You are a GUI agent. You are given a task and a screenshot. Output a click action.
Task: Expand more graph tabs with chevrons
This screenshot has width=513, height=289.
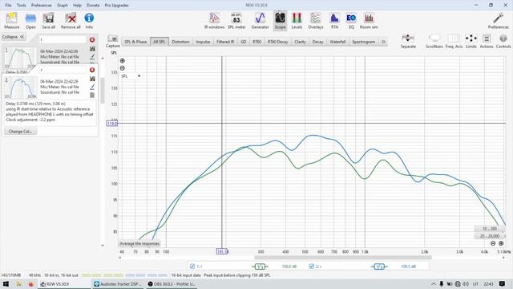point(383,42)
